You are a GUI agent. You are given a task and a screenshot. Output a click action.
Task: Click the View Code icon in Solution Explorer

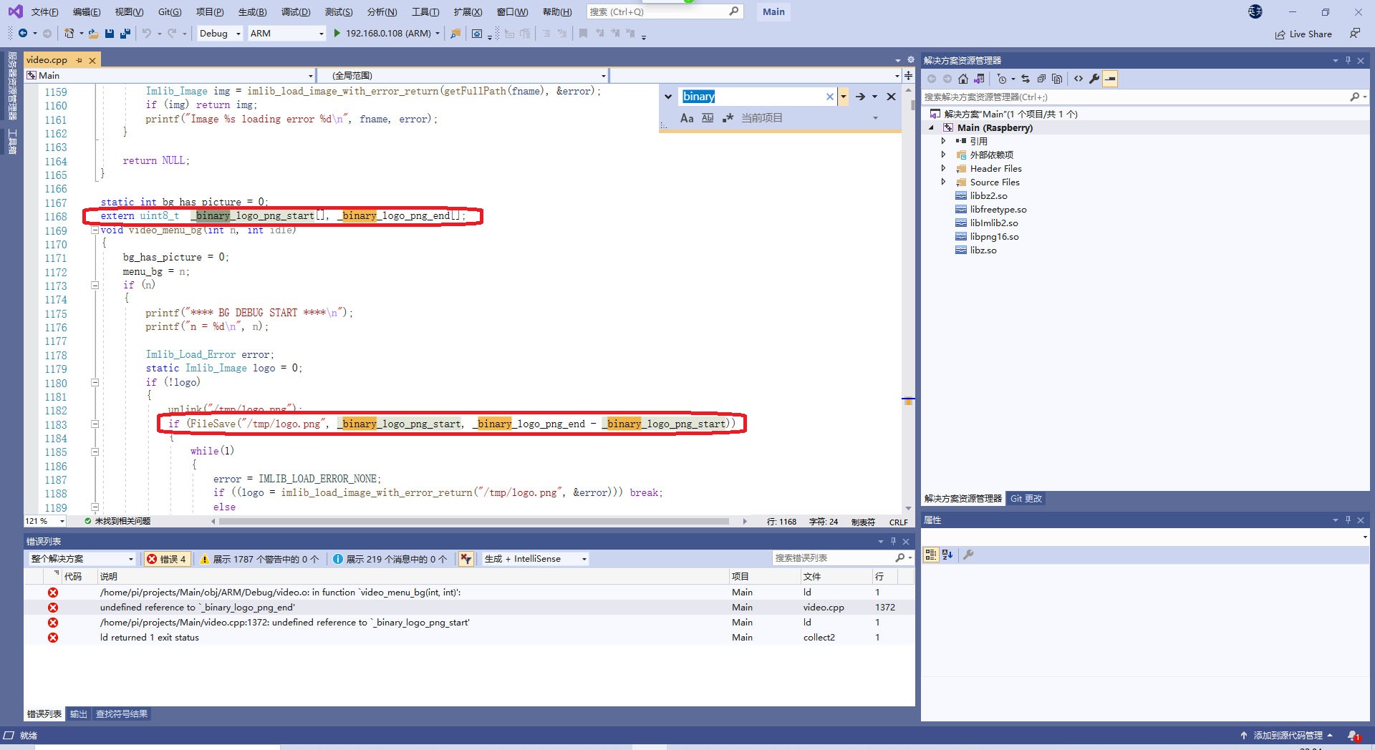[1079, 79]
